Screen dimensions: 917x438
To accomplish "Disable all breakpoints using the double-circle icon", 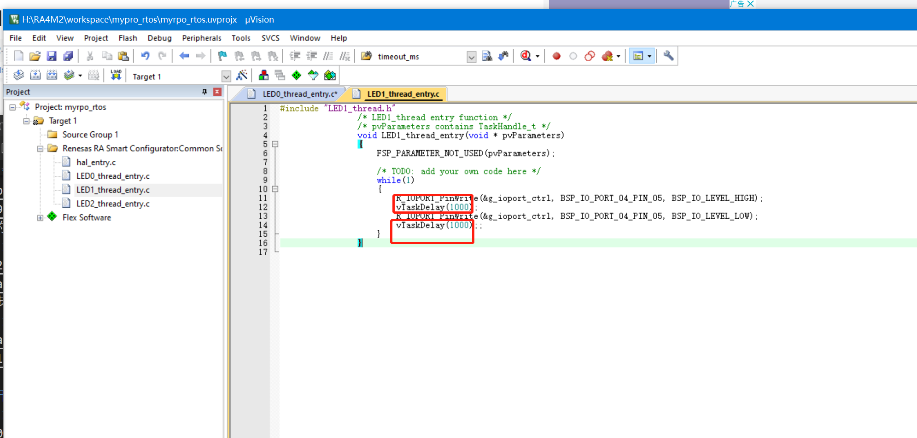I will point(590,56).
